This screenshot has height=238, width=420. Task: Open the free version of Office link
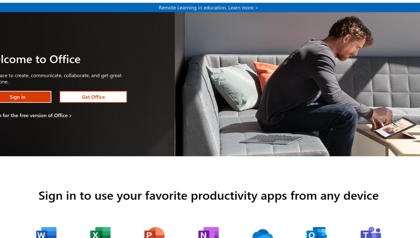(36, 115)
